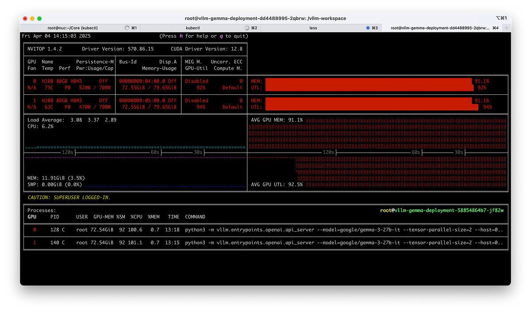Click the yellow minimize window button
This screenshot has width=531, height=312.
(x=32, y=19)
